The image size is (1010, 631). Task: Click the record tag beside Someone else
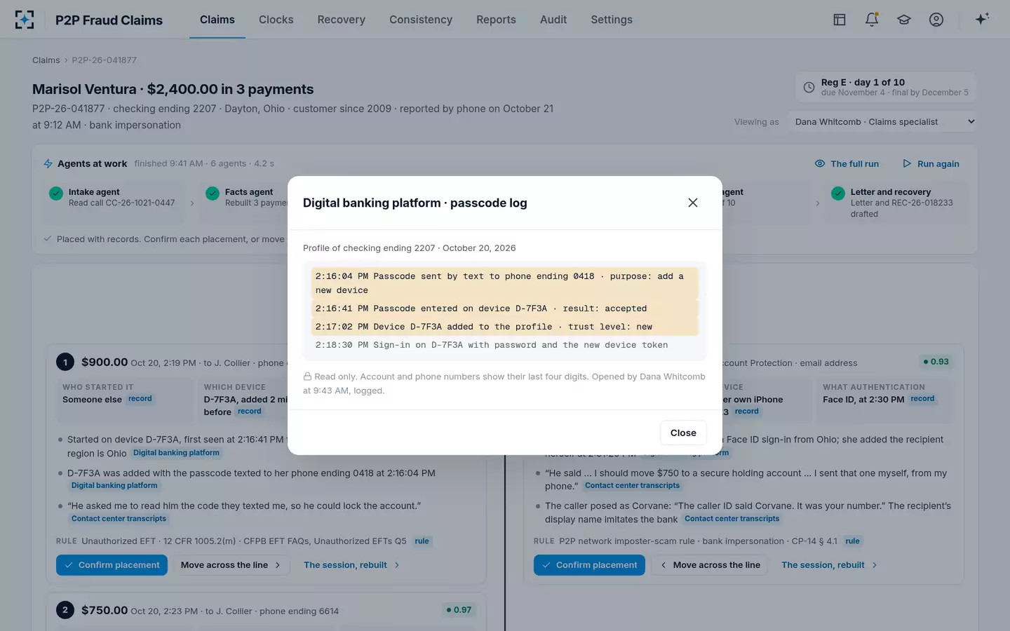point(140,399)
